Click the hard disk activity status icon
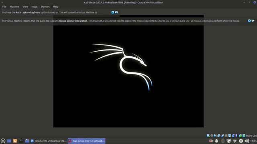 tap(208, 136)
